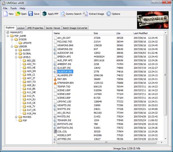Open the Tools menu
Viewport: 173px width, 152px height.
[14, 8]
